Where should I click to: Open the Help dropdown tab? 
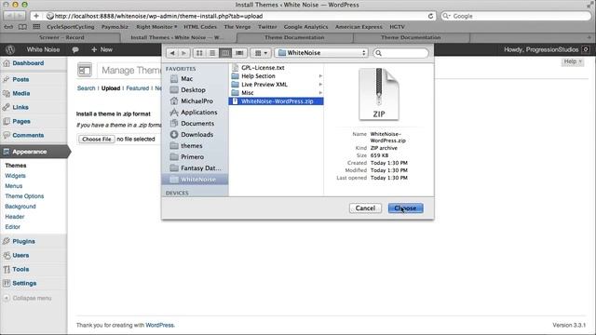[x=573, y=61]
